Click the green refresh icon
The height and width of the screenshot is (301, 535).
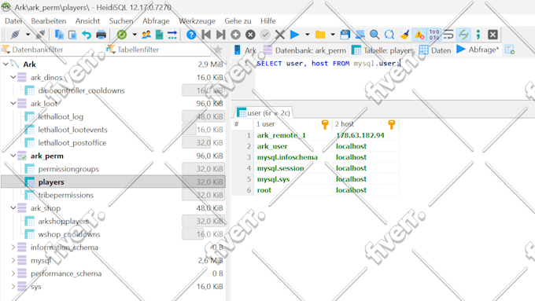coord(122,35)
